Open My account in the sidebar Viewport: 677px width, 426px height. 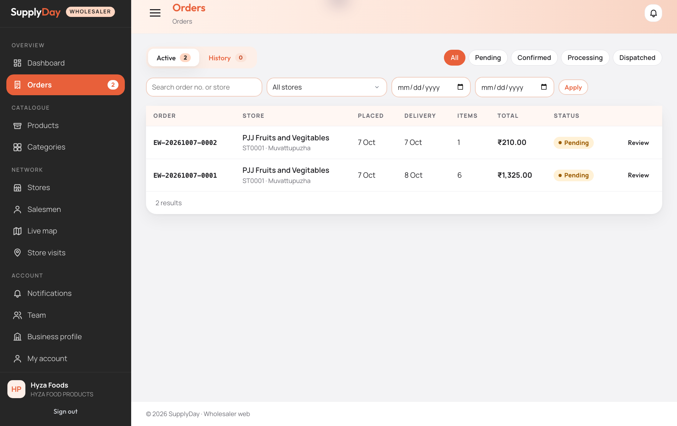coord(66,359)
